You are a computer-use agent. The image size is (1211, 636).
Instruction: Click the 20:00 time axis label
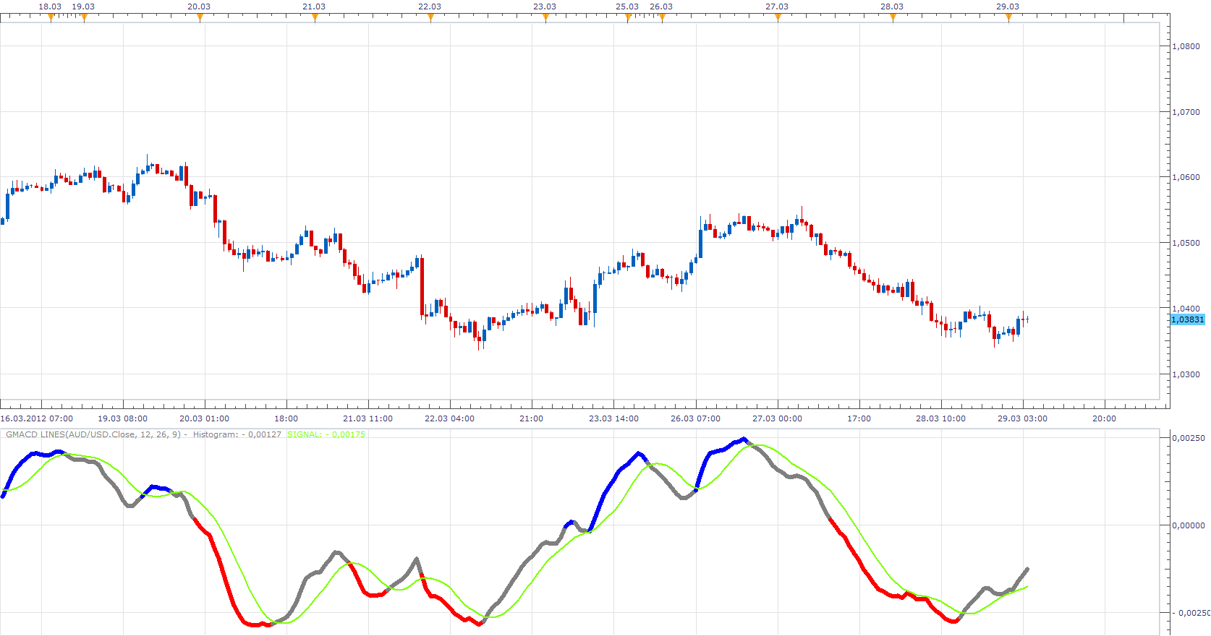pyautogui.click(x=1105, y=418)
